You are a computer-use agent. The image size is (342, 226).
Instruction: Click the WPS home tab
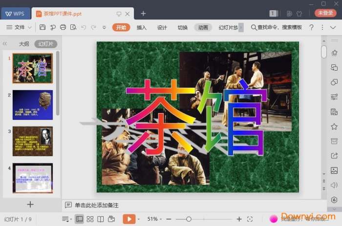coord(15,14)
